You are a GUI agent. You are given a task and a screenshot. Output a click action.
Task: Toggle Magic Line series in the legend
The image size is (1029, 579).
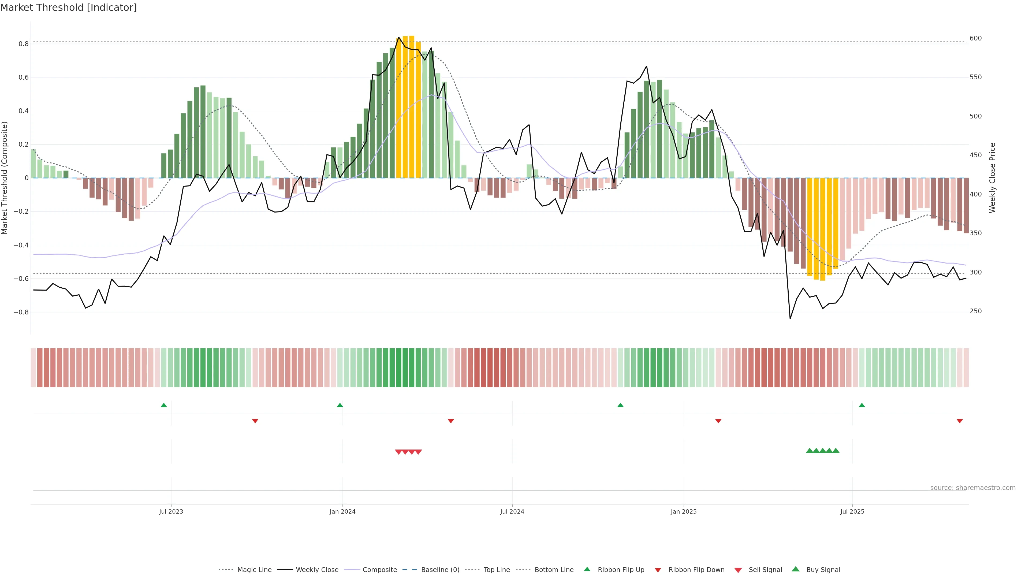pyautogui.click(x=254, y=570)
